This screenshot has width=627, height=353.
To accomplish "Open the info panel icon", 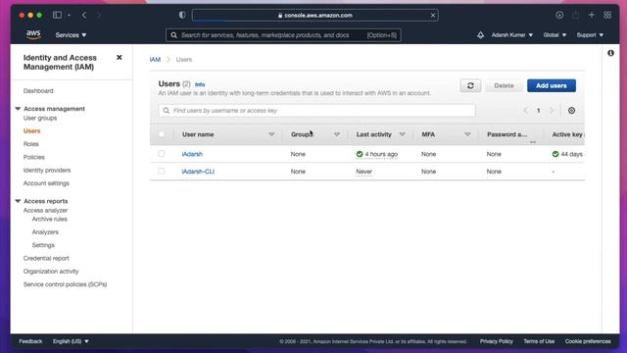I will (610, 53).
